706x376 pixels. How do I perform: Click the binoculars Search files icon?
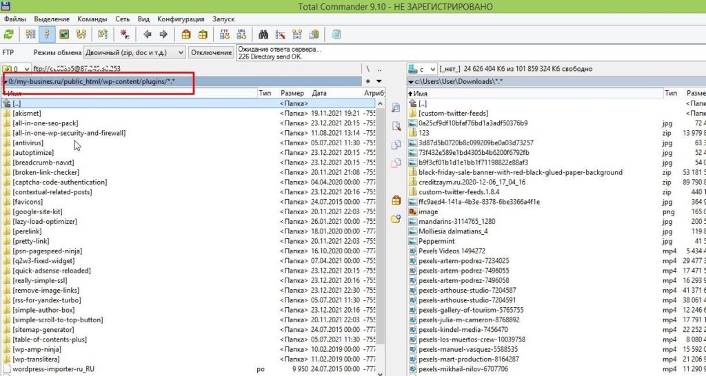tap(263, 34)
